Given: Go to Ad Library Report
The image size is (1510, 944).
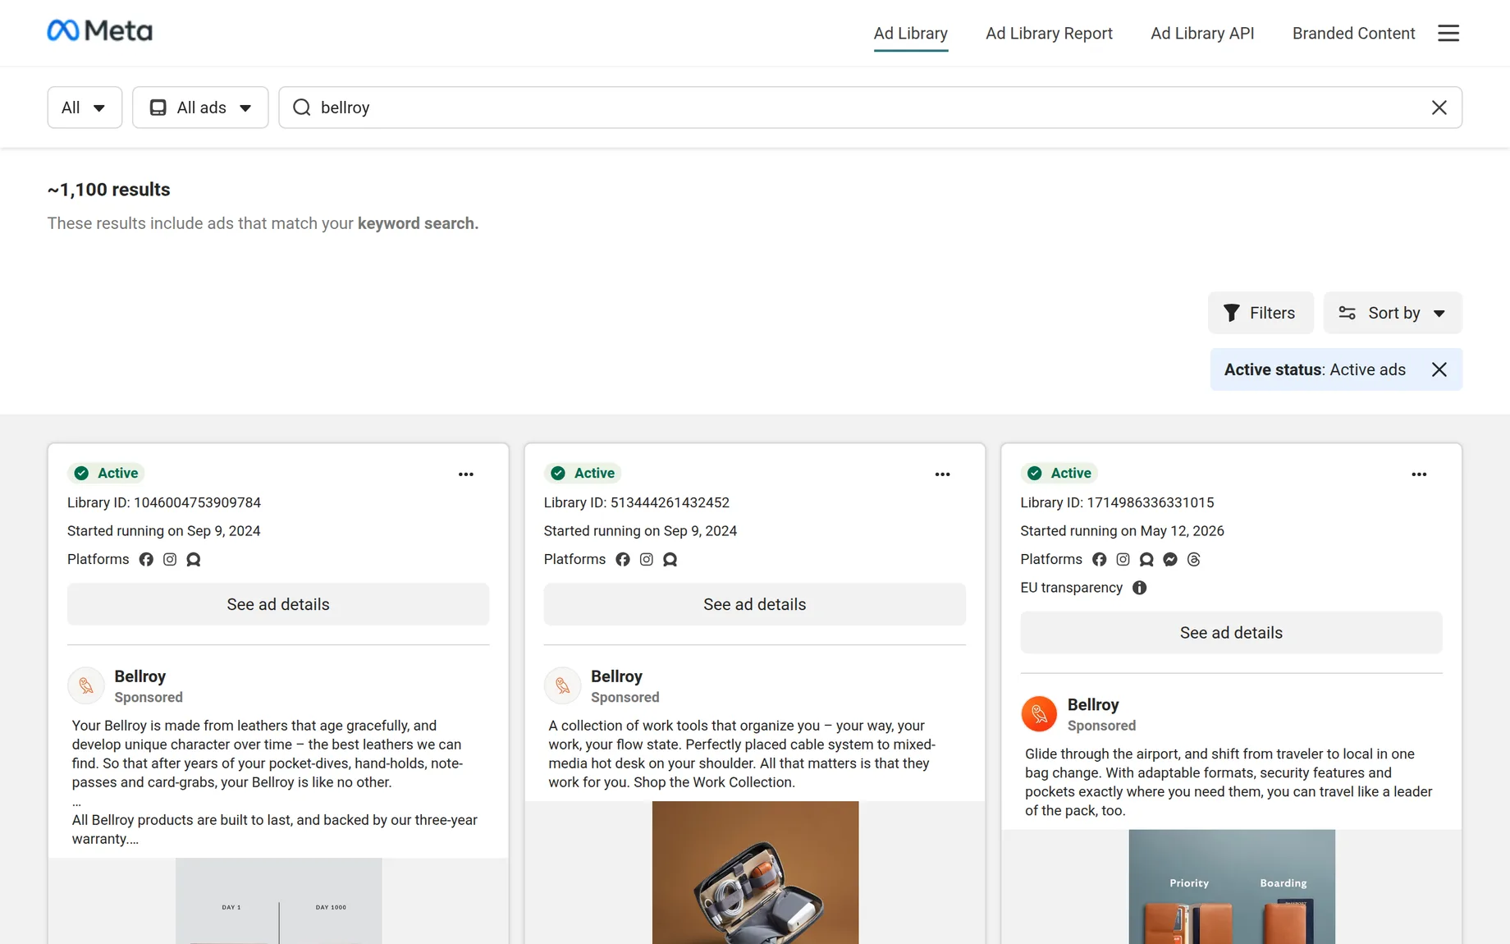Looking at the screenshot, I should point(1049,34).
